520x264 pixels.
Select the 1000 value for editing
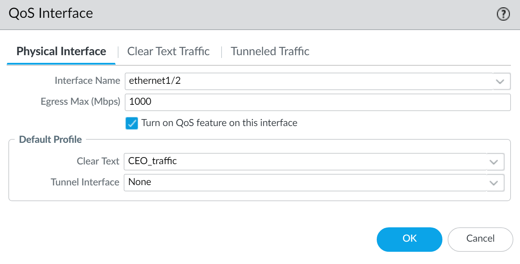tap(139, 102)
